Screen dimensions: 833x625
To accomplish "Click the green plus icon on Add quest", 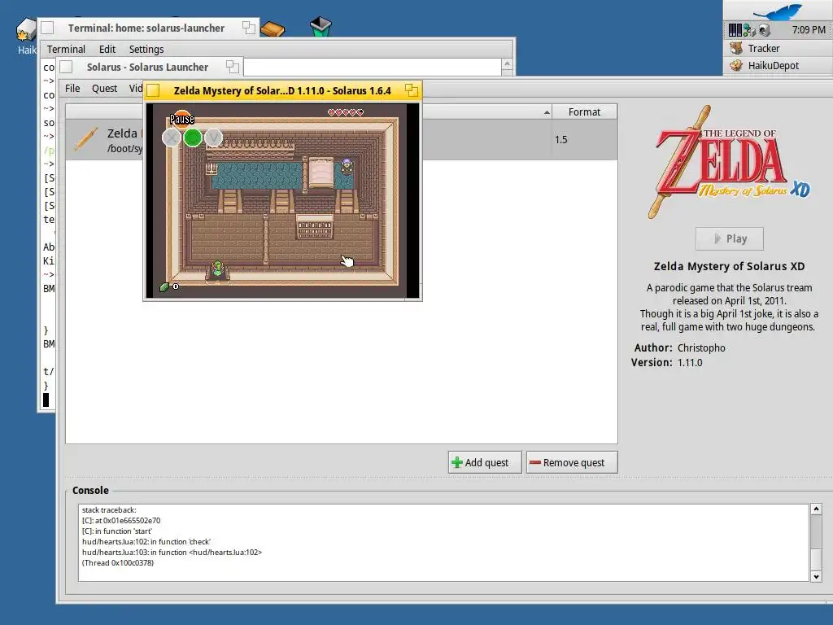I will click(x=457, y=462).
